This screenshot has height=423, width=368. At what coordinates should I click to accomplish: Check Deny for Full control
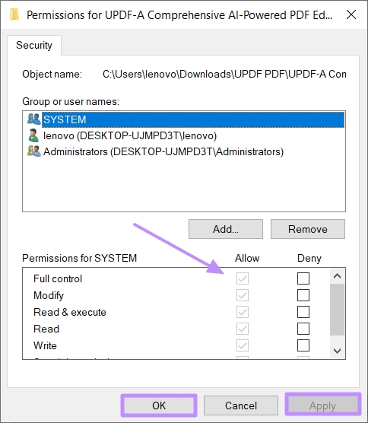(x=303, y=278)
